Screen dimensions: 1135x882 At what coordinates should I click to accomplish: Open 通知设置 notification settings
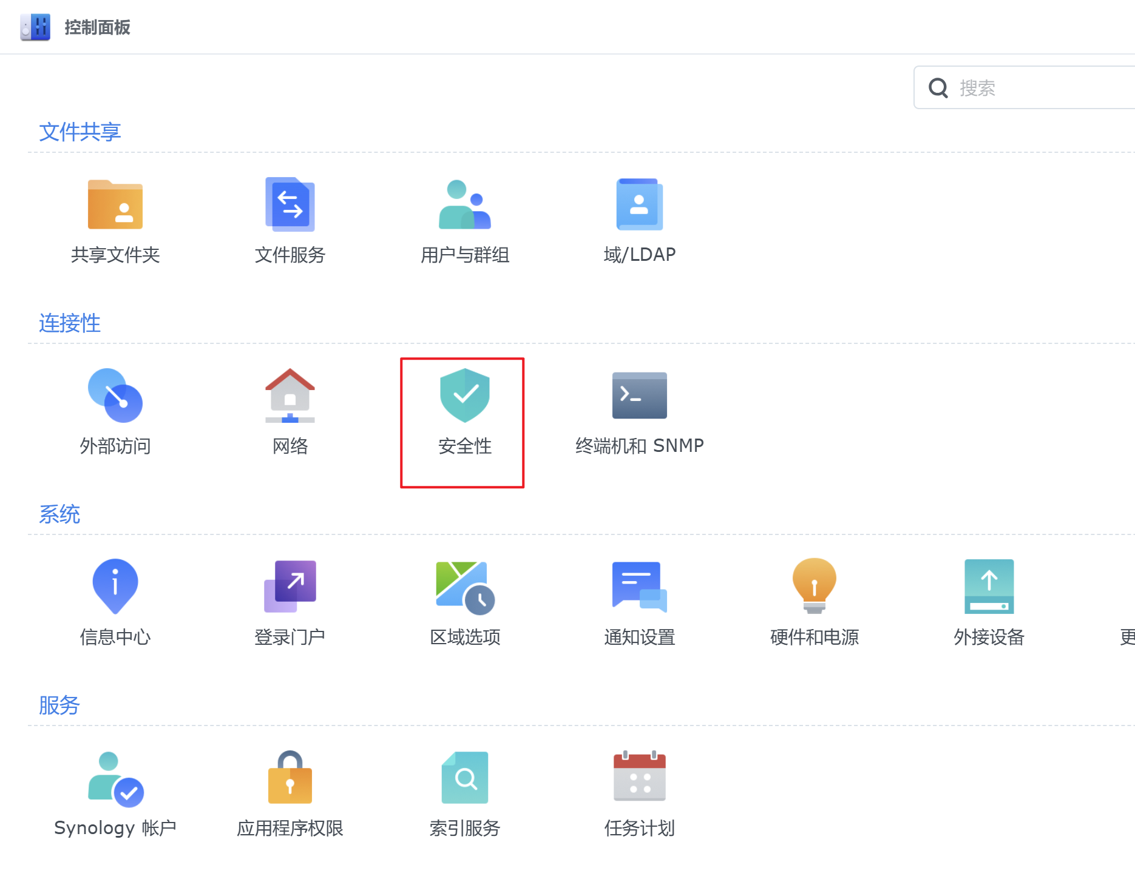(639, 587)
